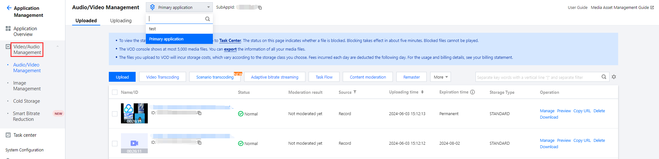Click the Expiration time info icon
The height and width of the screenshot is (159, 659).
[473, 92]
